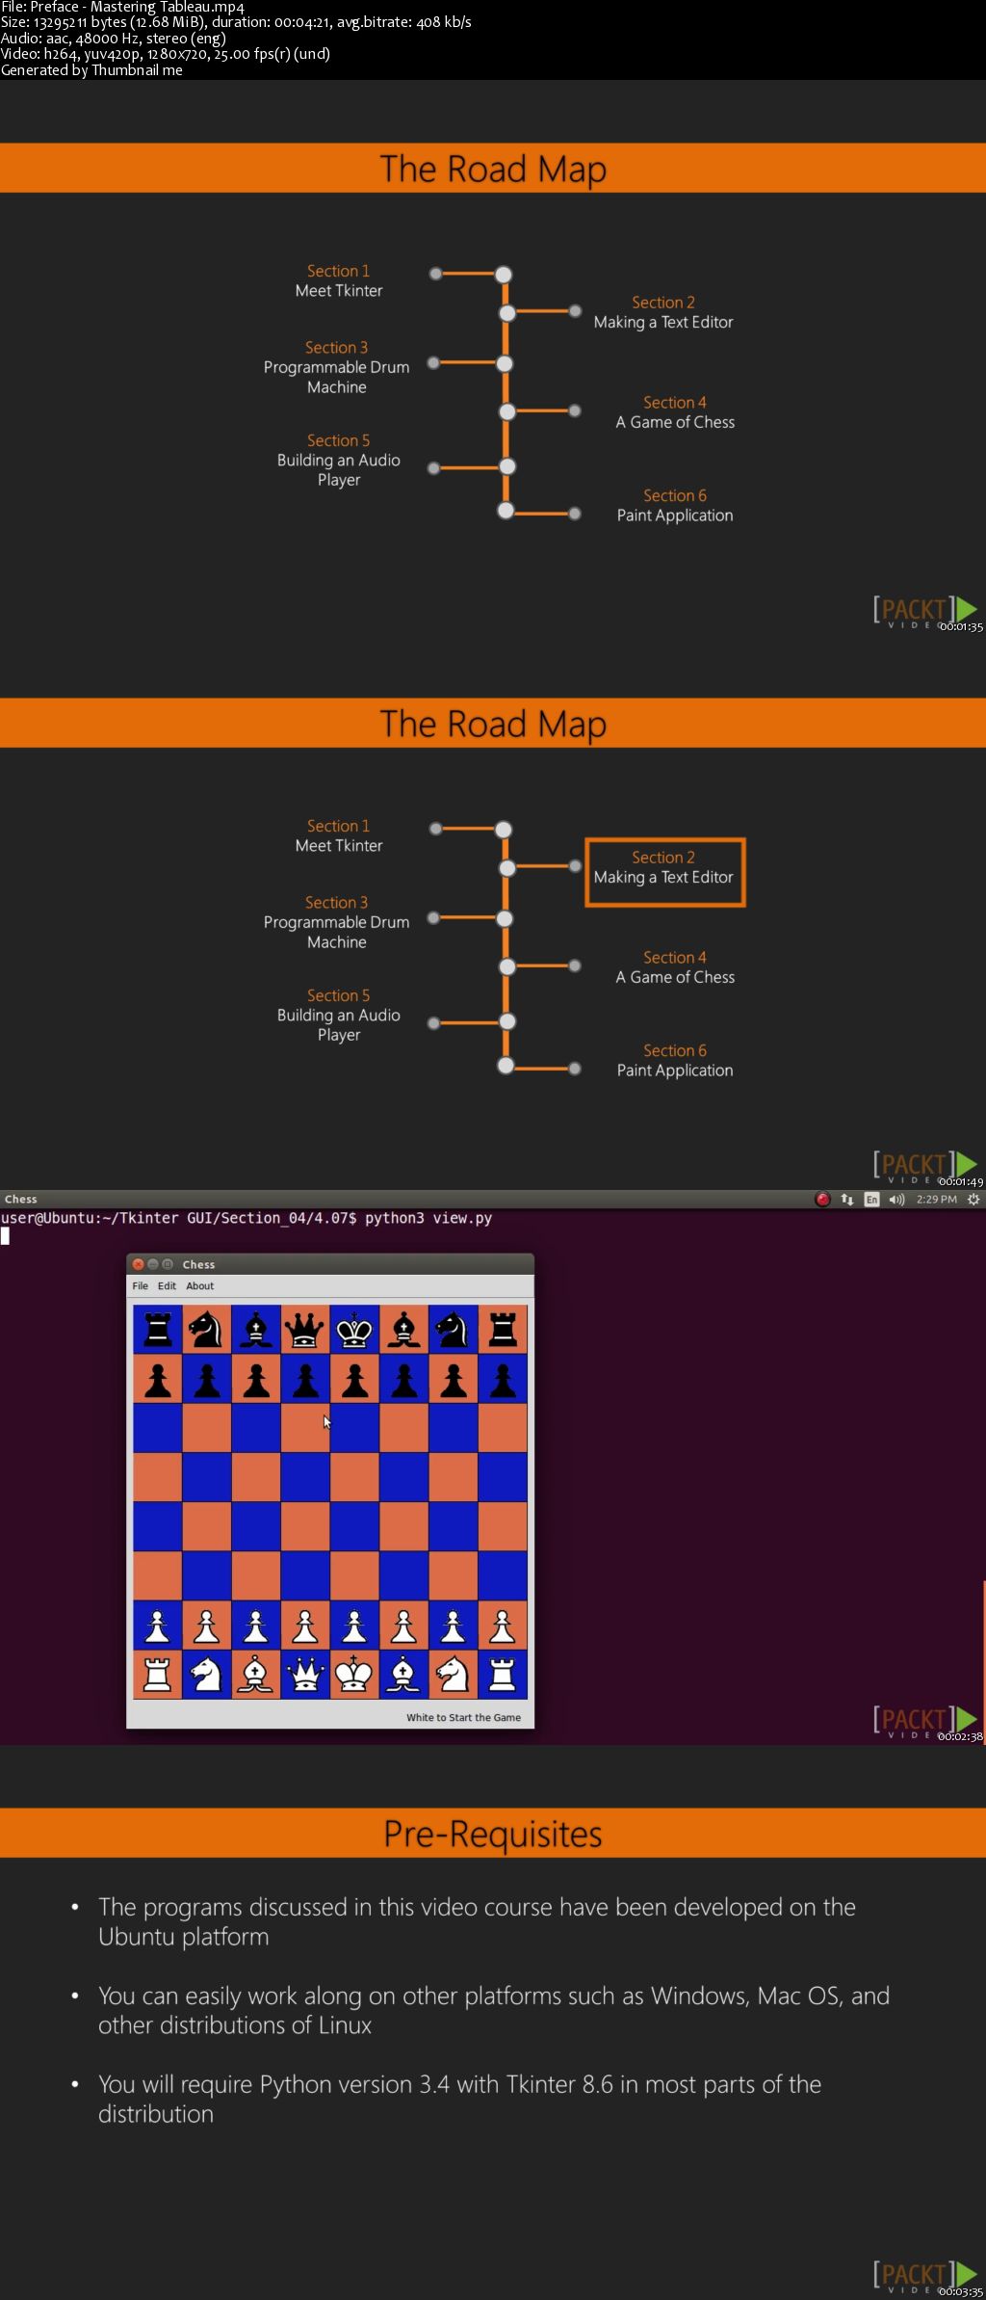
Task: Select the white queen piece
Action: [305, 1675]
